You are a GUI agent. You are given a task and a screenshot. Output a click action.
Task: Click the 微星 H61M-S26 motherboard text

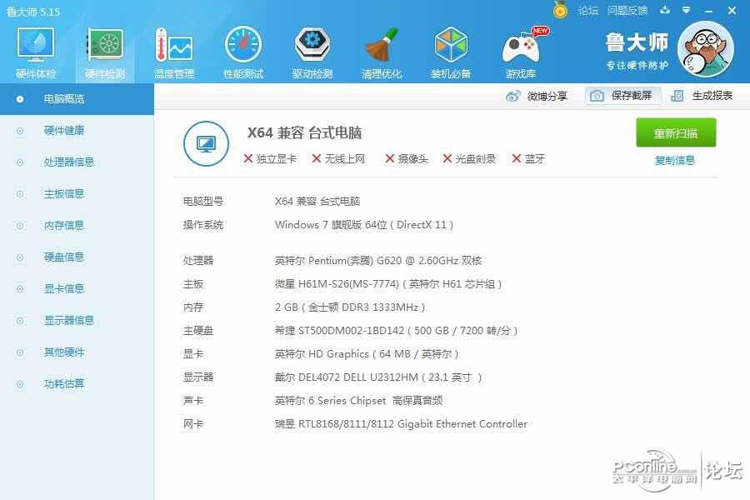(388, 283)
